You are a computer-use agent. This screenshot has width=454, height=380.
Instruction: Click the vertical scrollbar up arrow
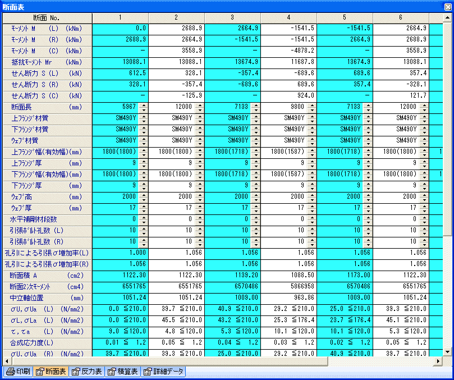[x=447, y=18]
